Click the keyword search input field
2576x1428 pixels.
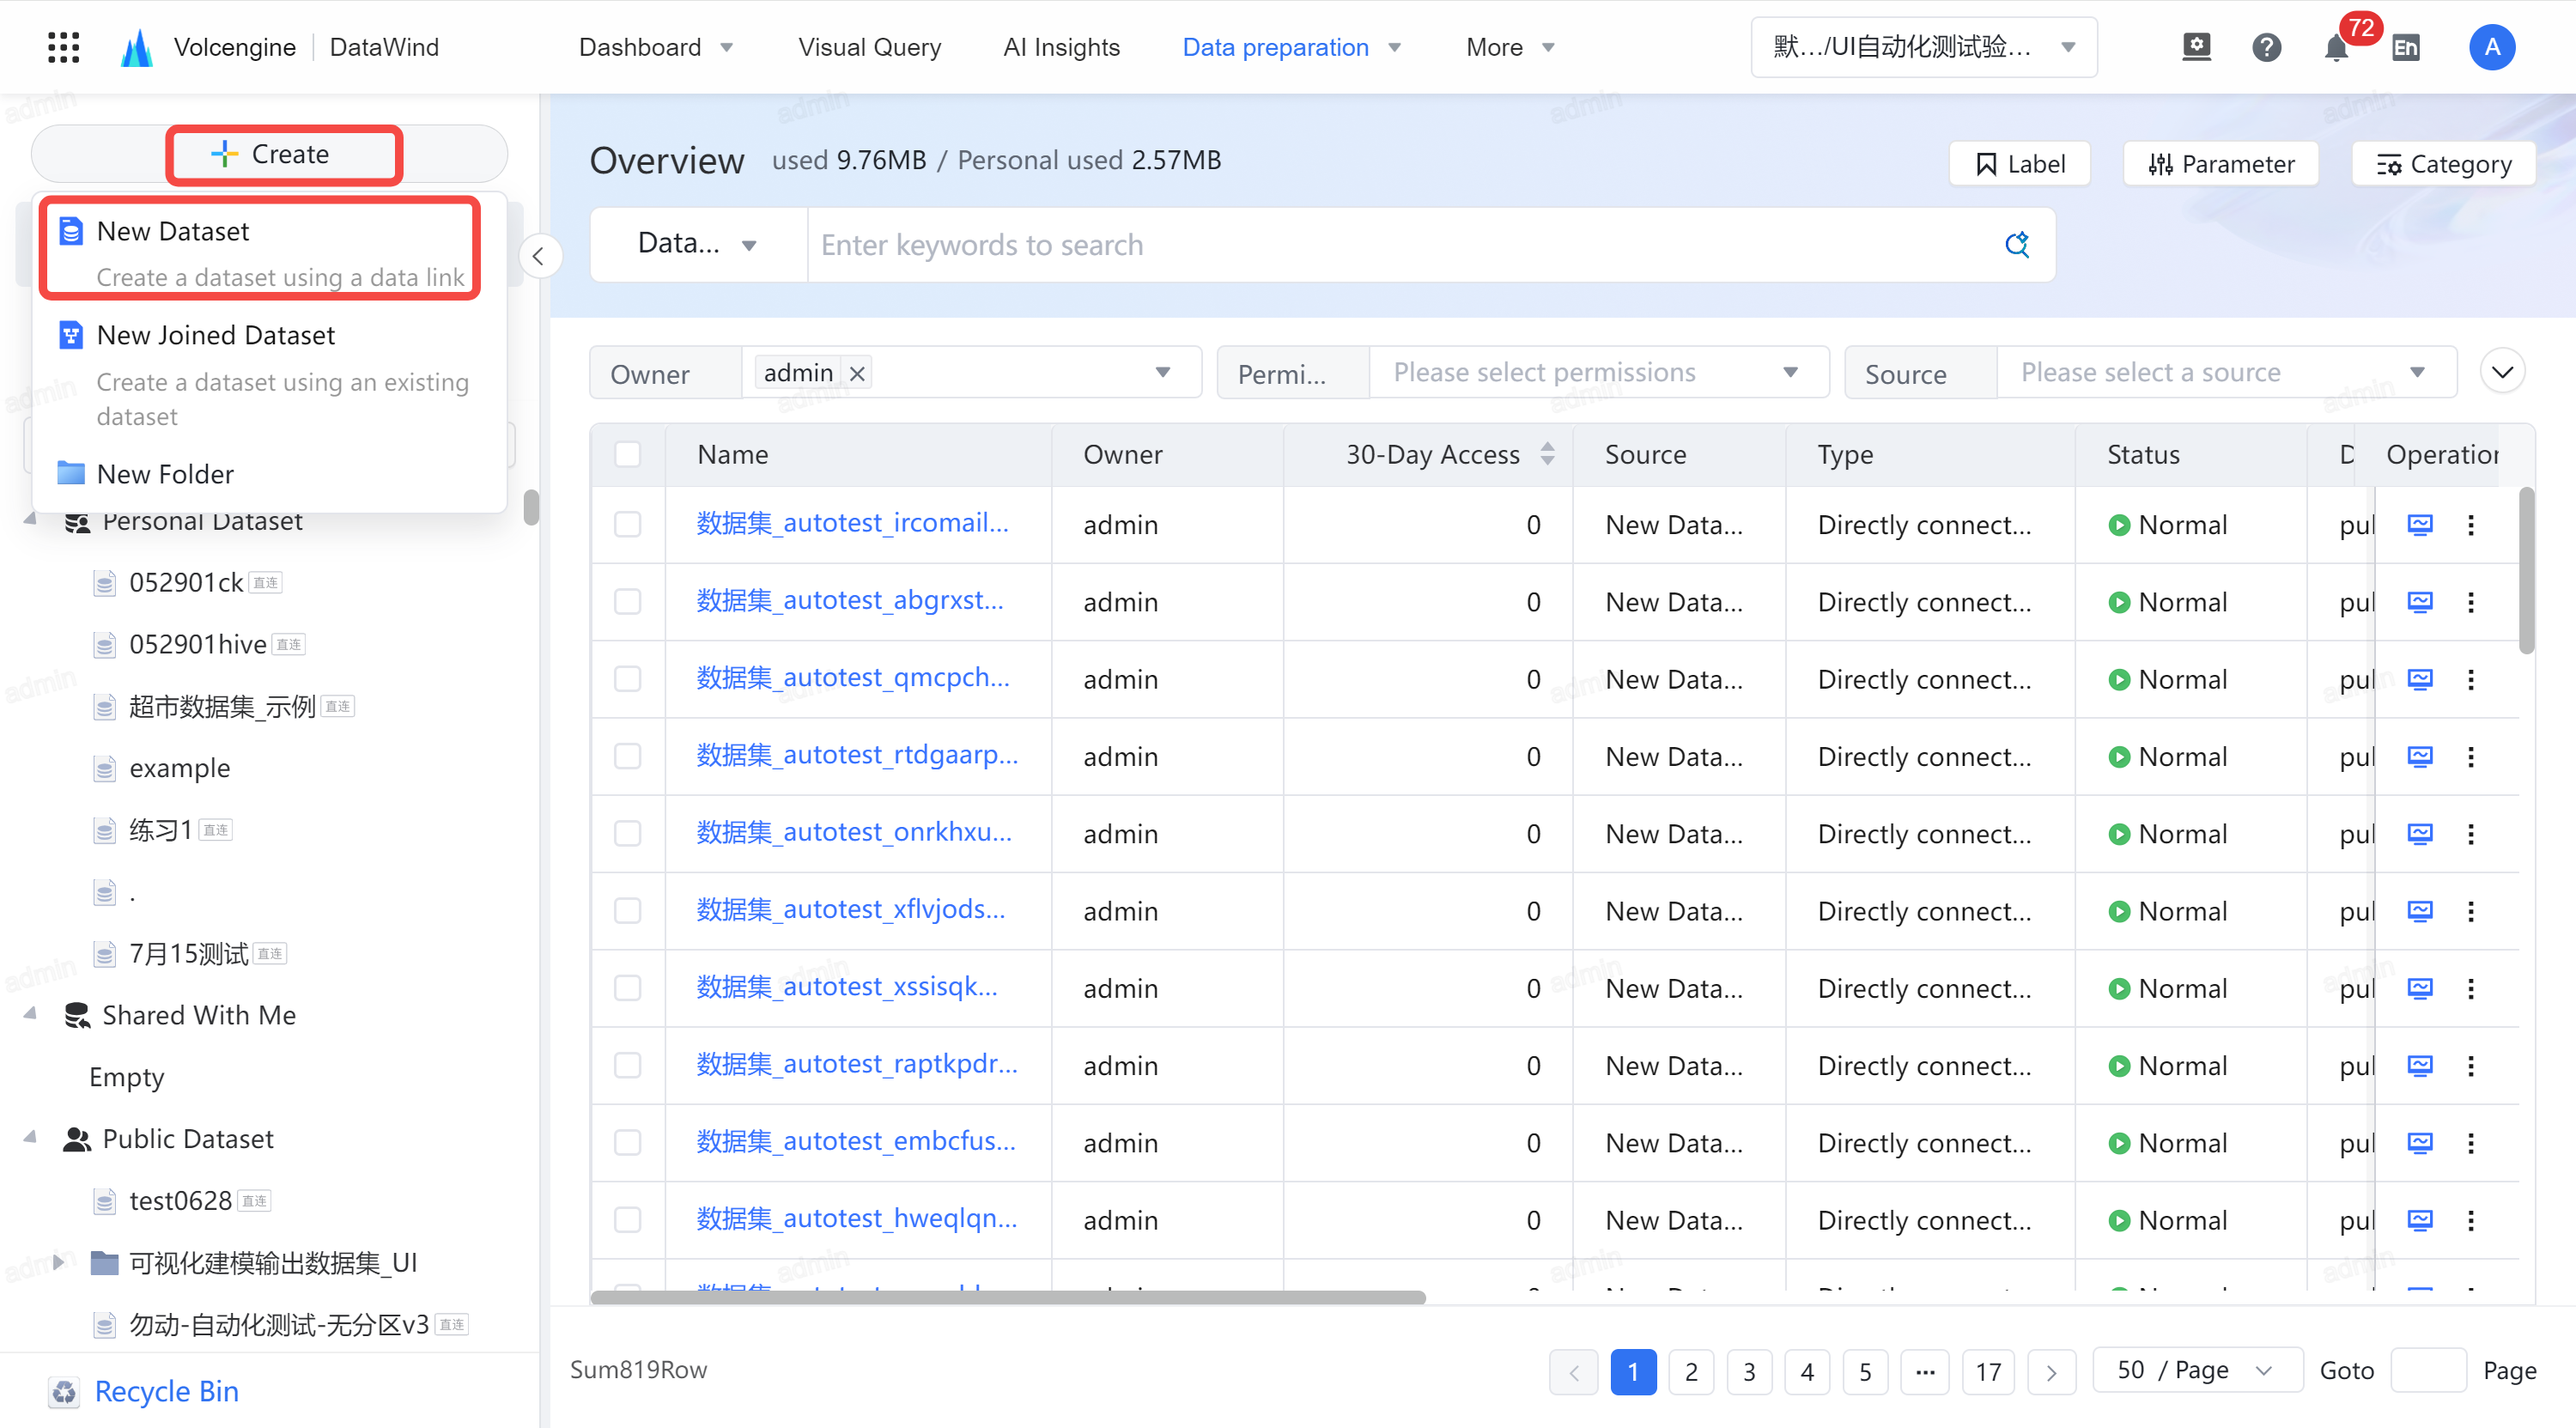(1400, 245)
